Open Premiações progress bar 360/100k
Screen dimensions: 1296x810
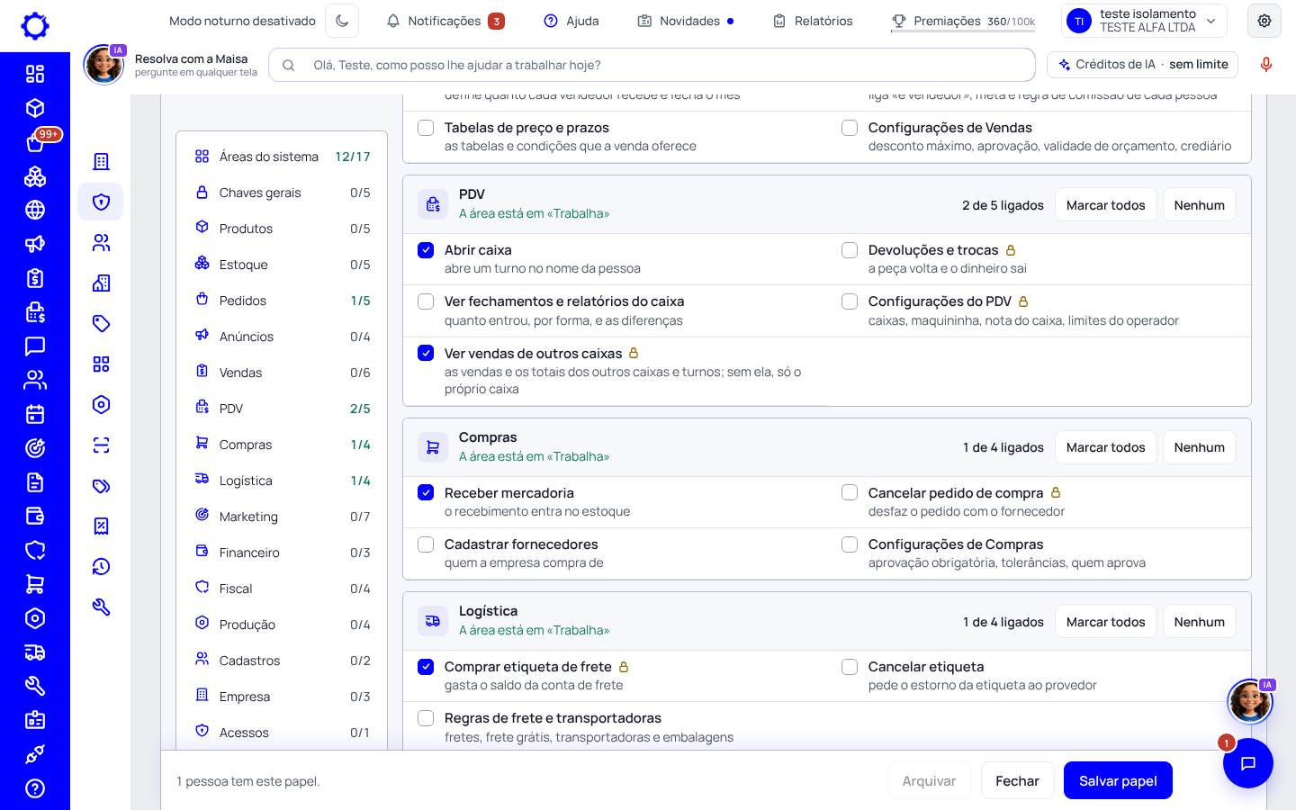(963, 22)
